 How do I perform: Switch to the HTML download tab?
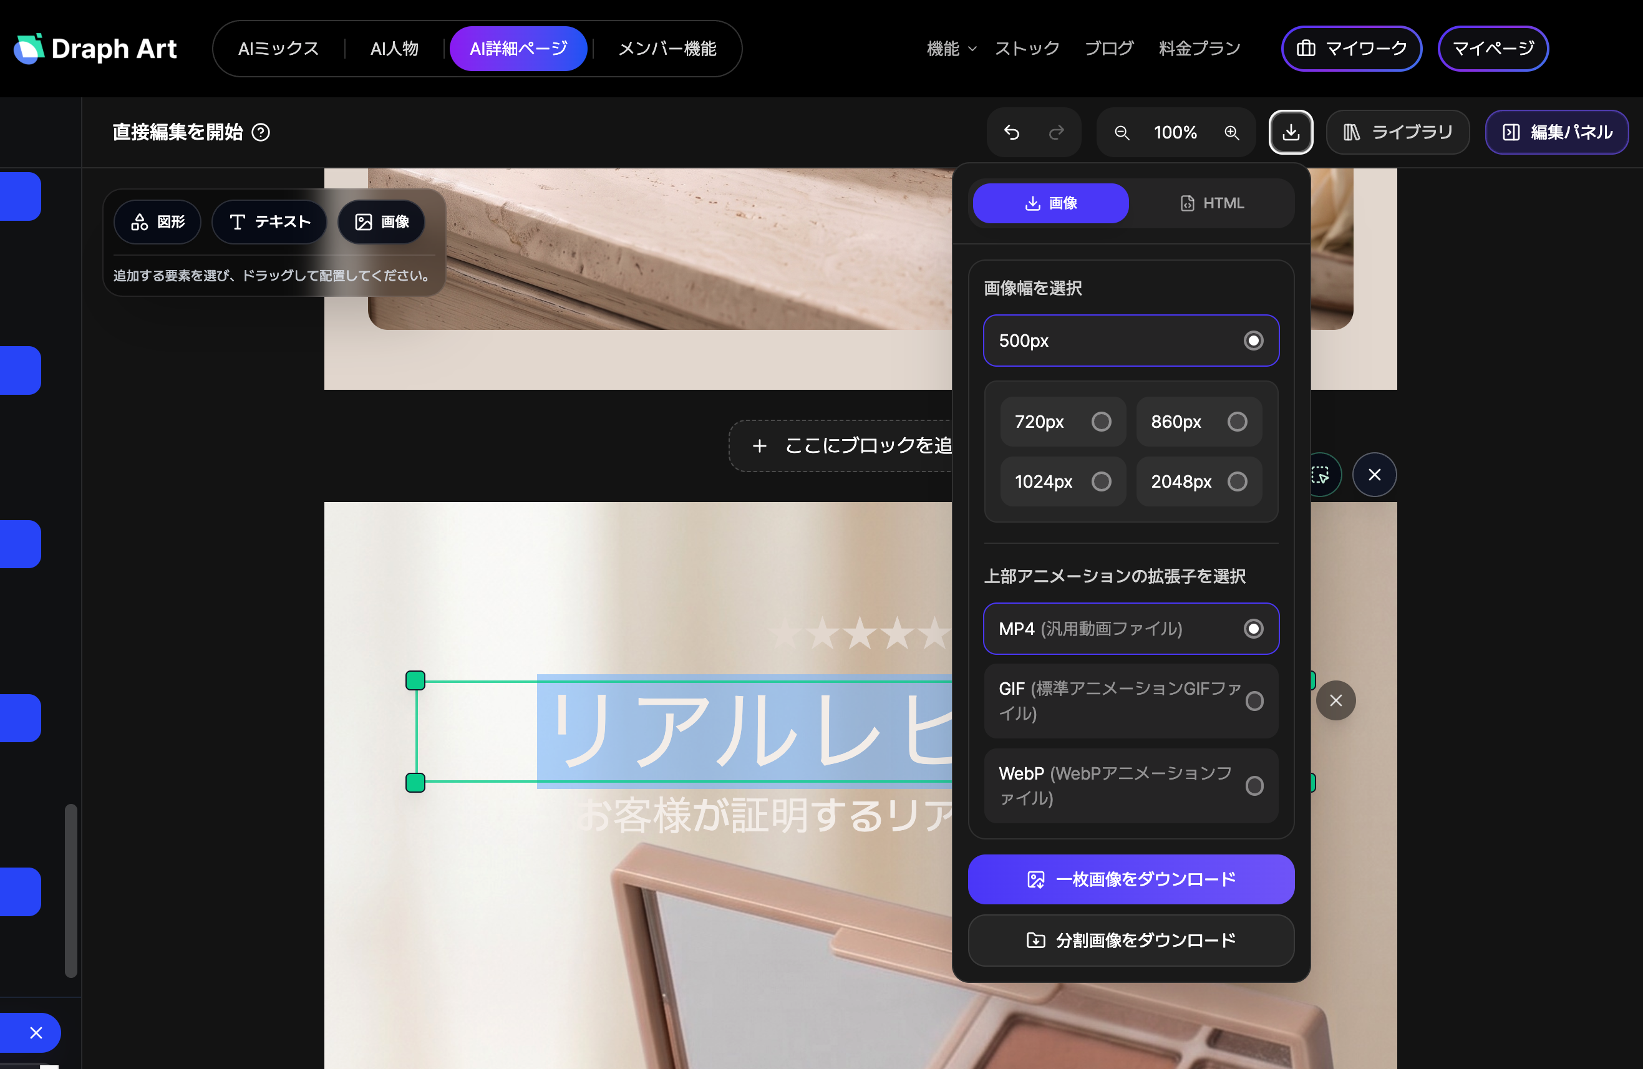1212,203
